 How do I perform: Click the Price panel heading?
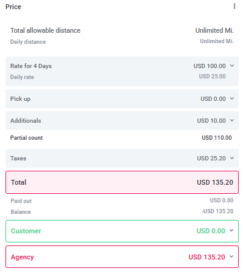point(13,7)
